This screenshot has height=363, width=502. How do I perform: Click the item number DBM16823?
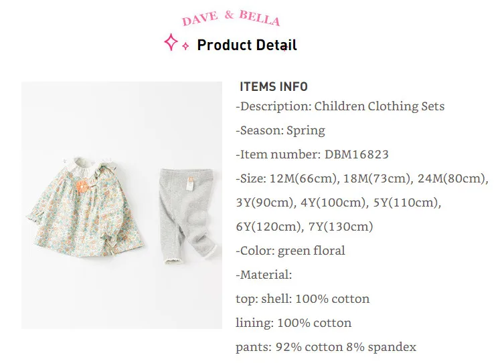357,154
